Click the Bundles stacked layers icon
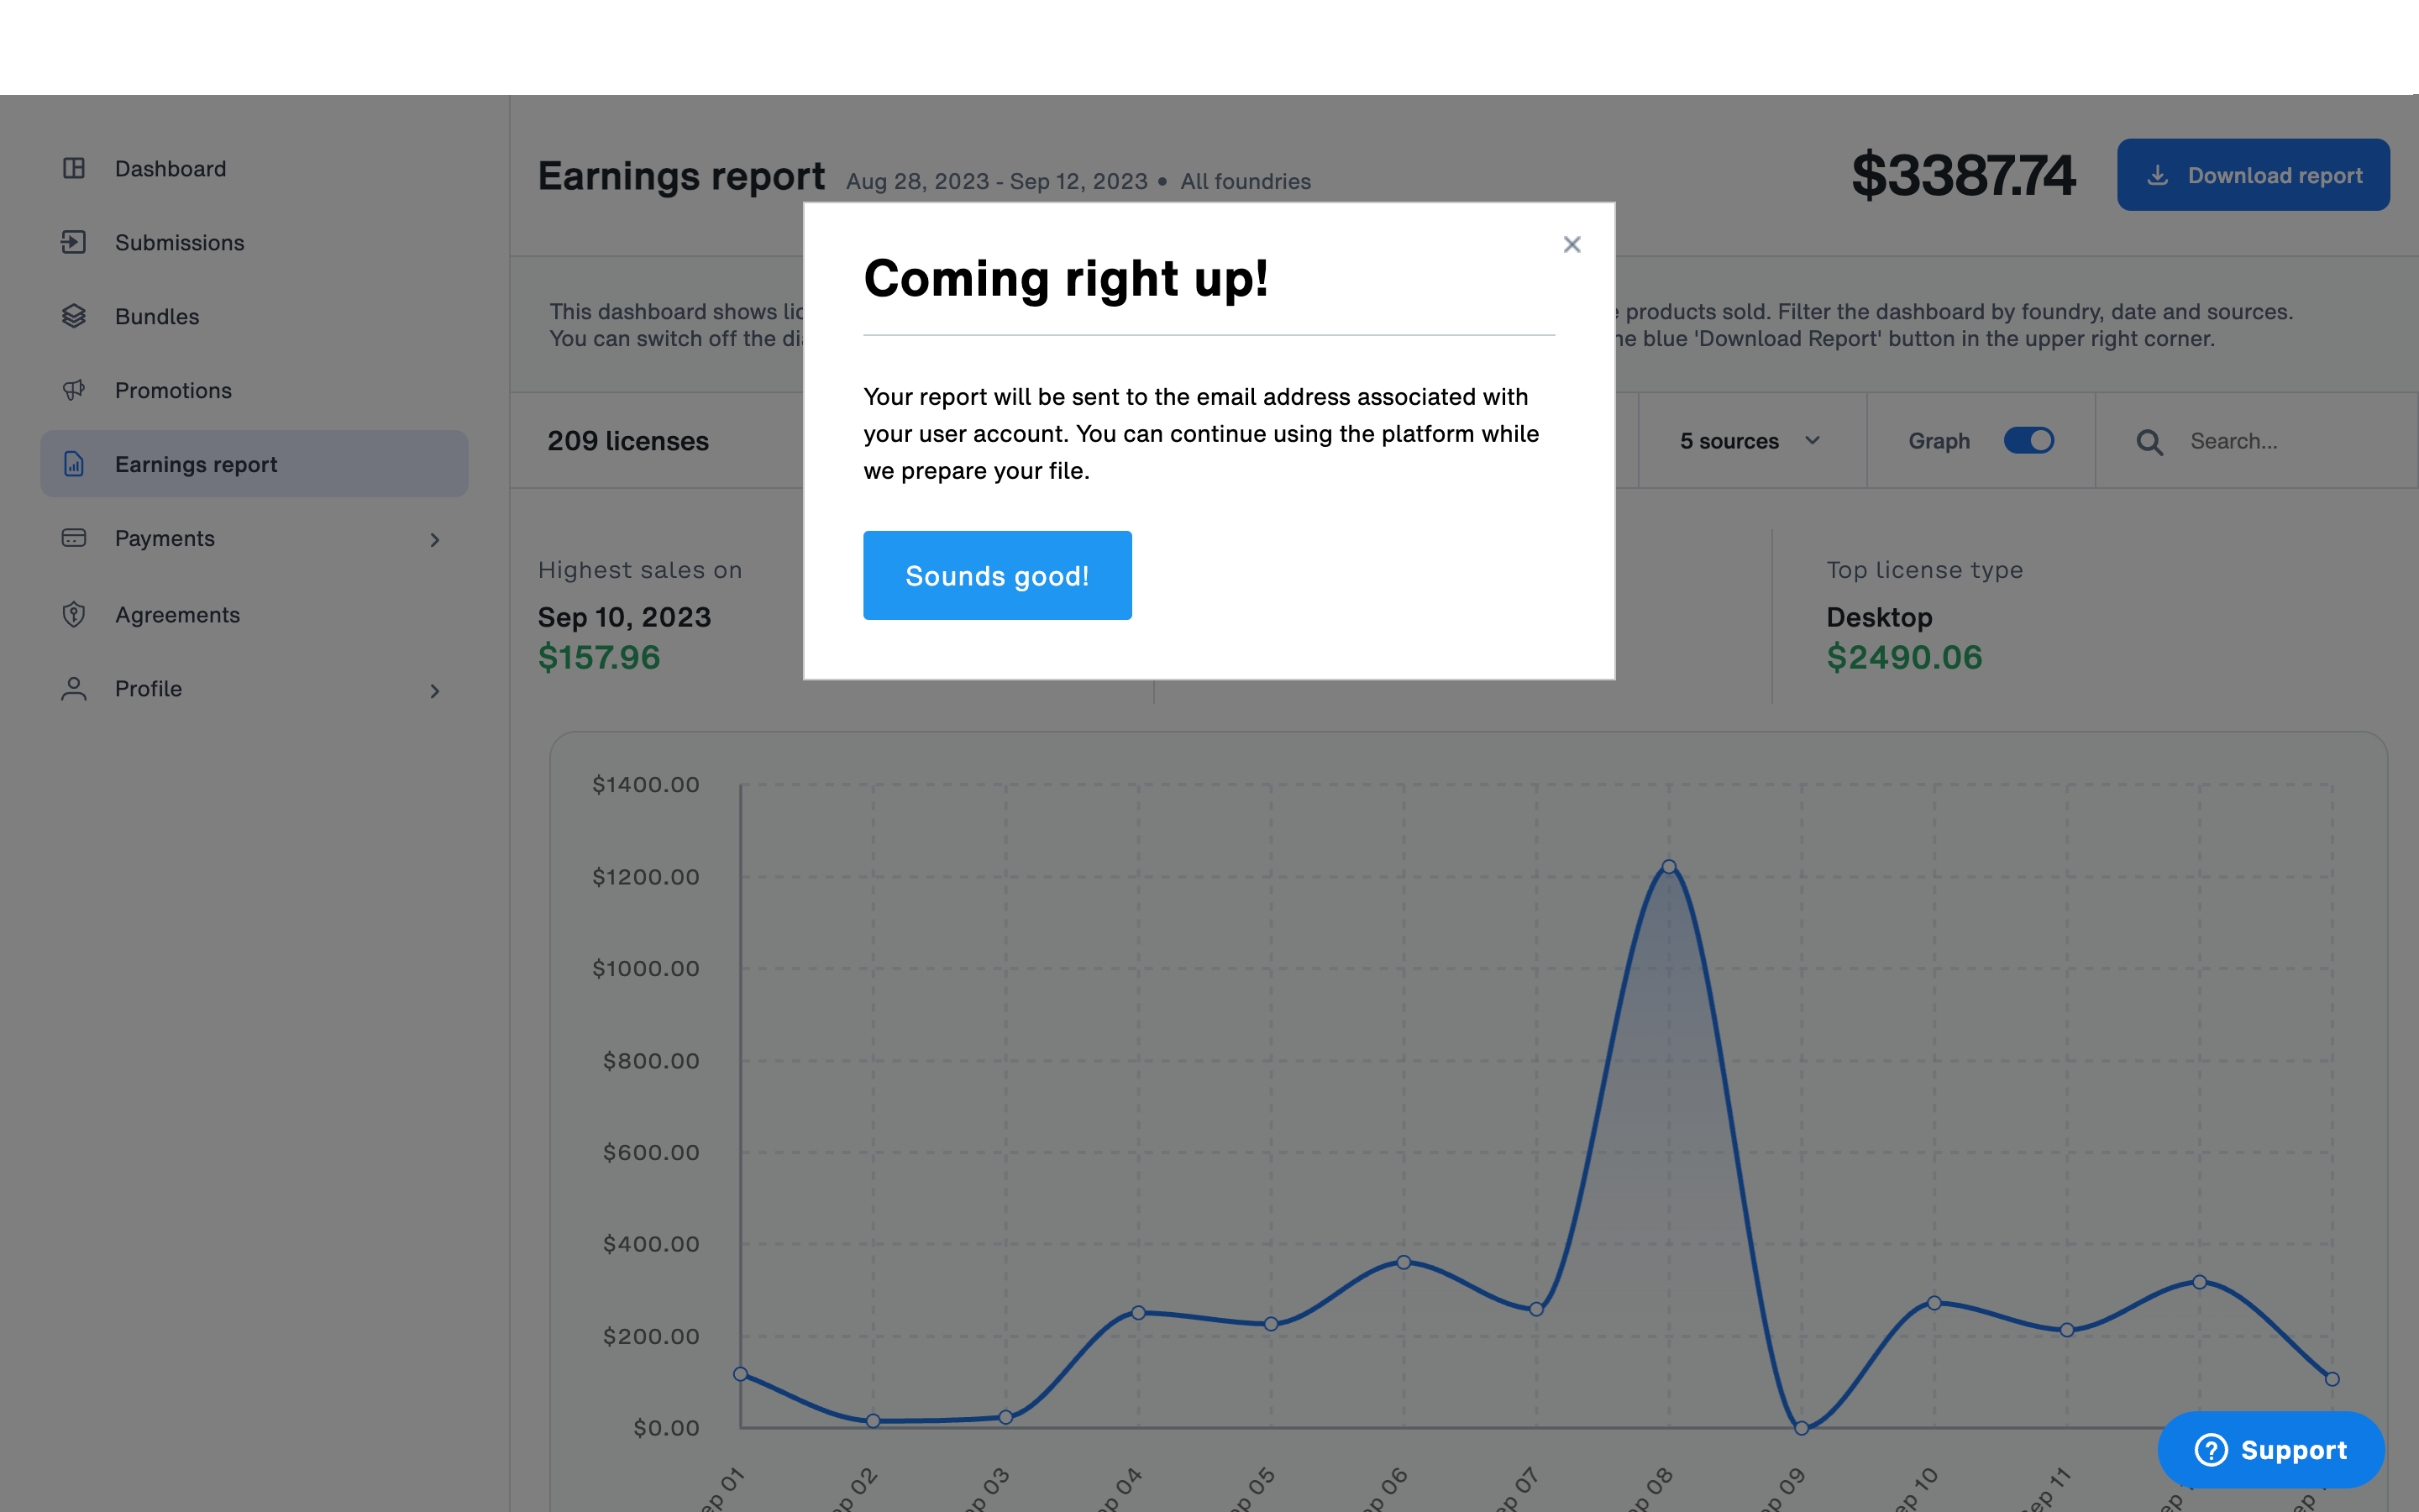This screenshot has width=2419, height=1512. pyautogui.click(x=74, y=316)
